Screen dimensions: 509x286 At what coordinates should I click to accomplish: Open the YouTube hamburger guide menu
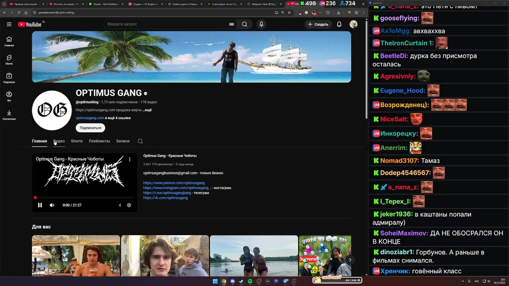coord(9,24)
